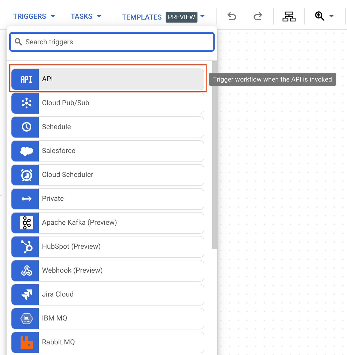The height and width of the screenshot is (355, 347).
Task: Expand the zoom options dropdown arrow
Action: [331, 16]
